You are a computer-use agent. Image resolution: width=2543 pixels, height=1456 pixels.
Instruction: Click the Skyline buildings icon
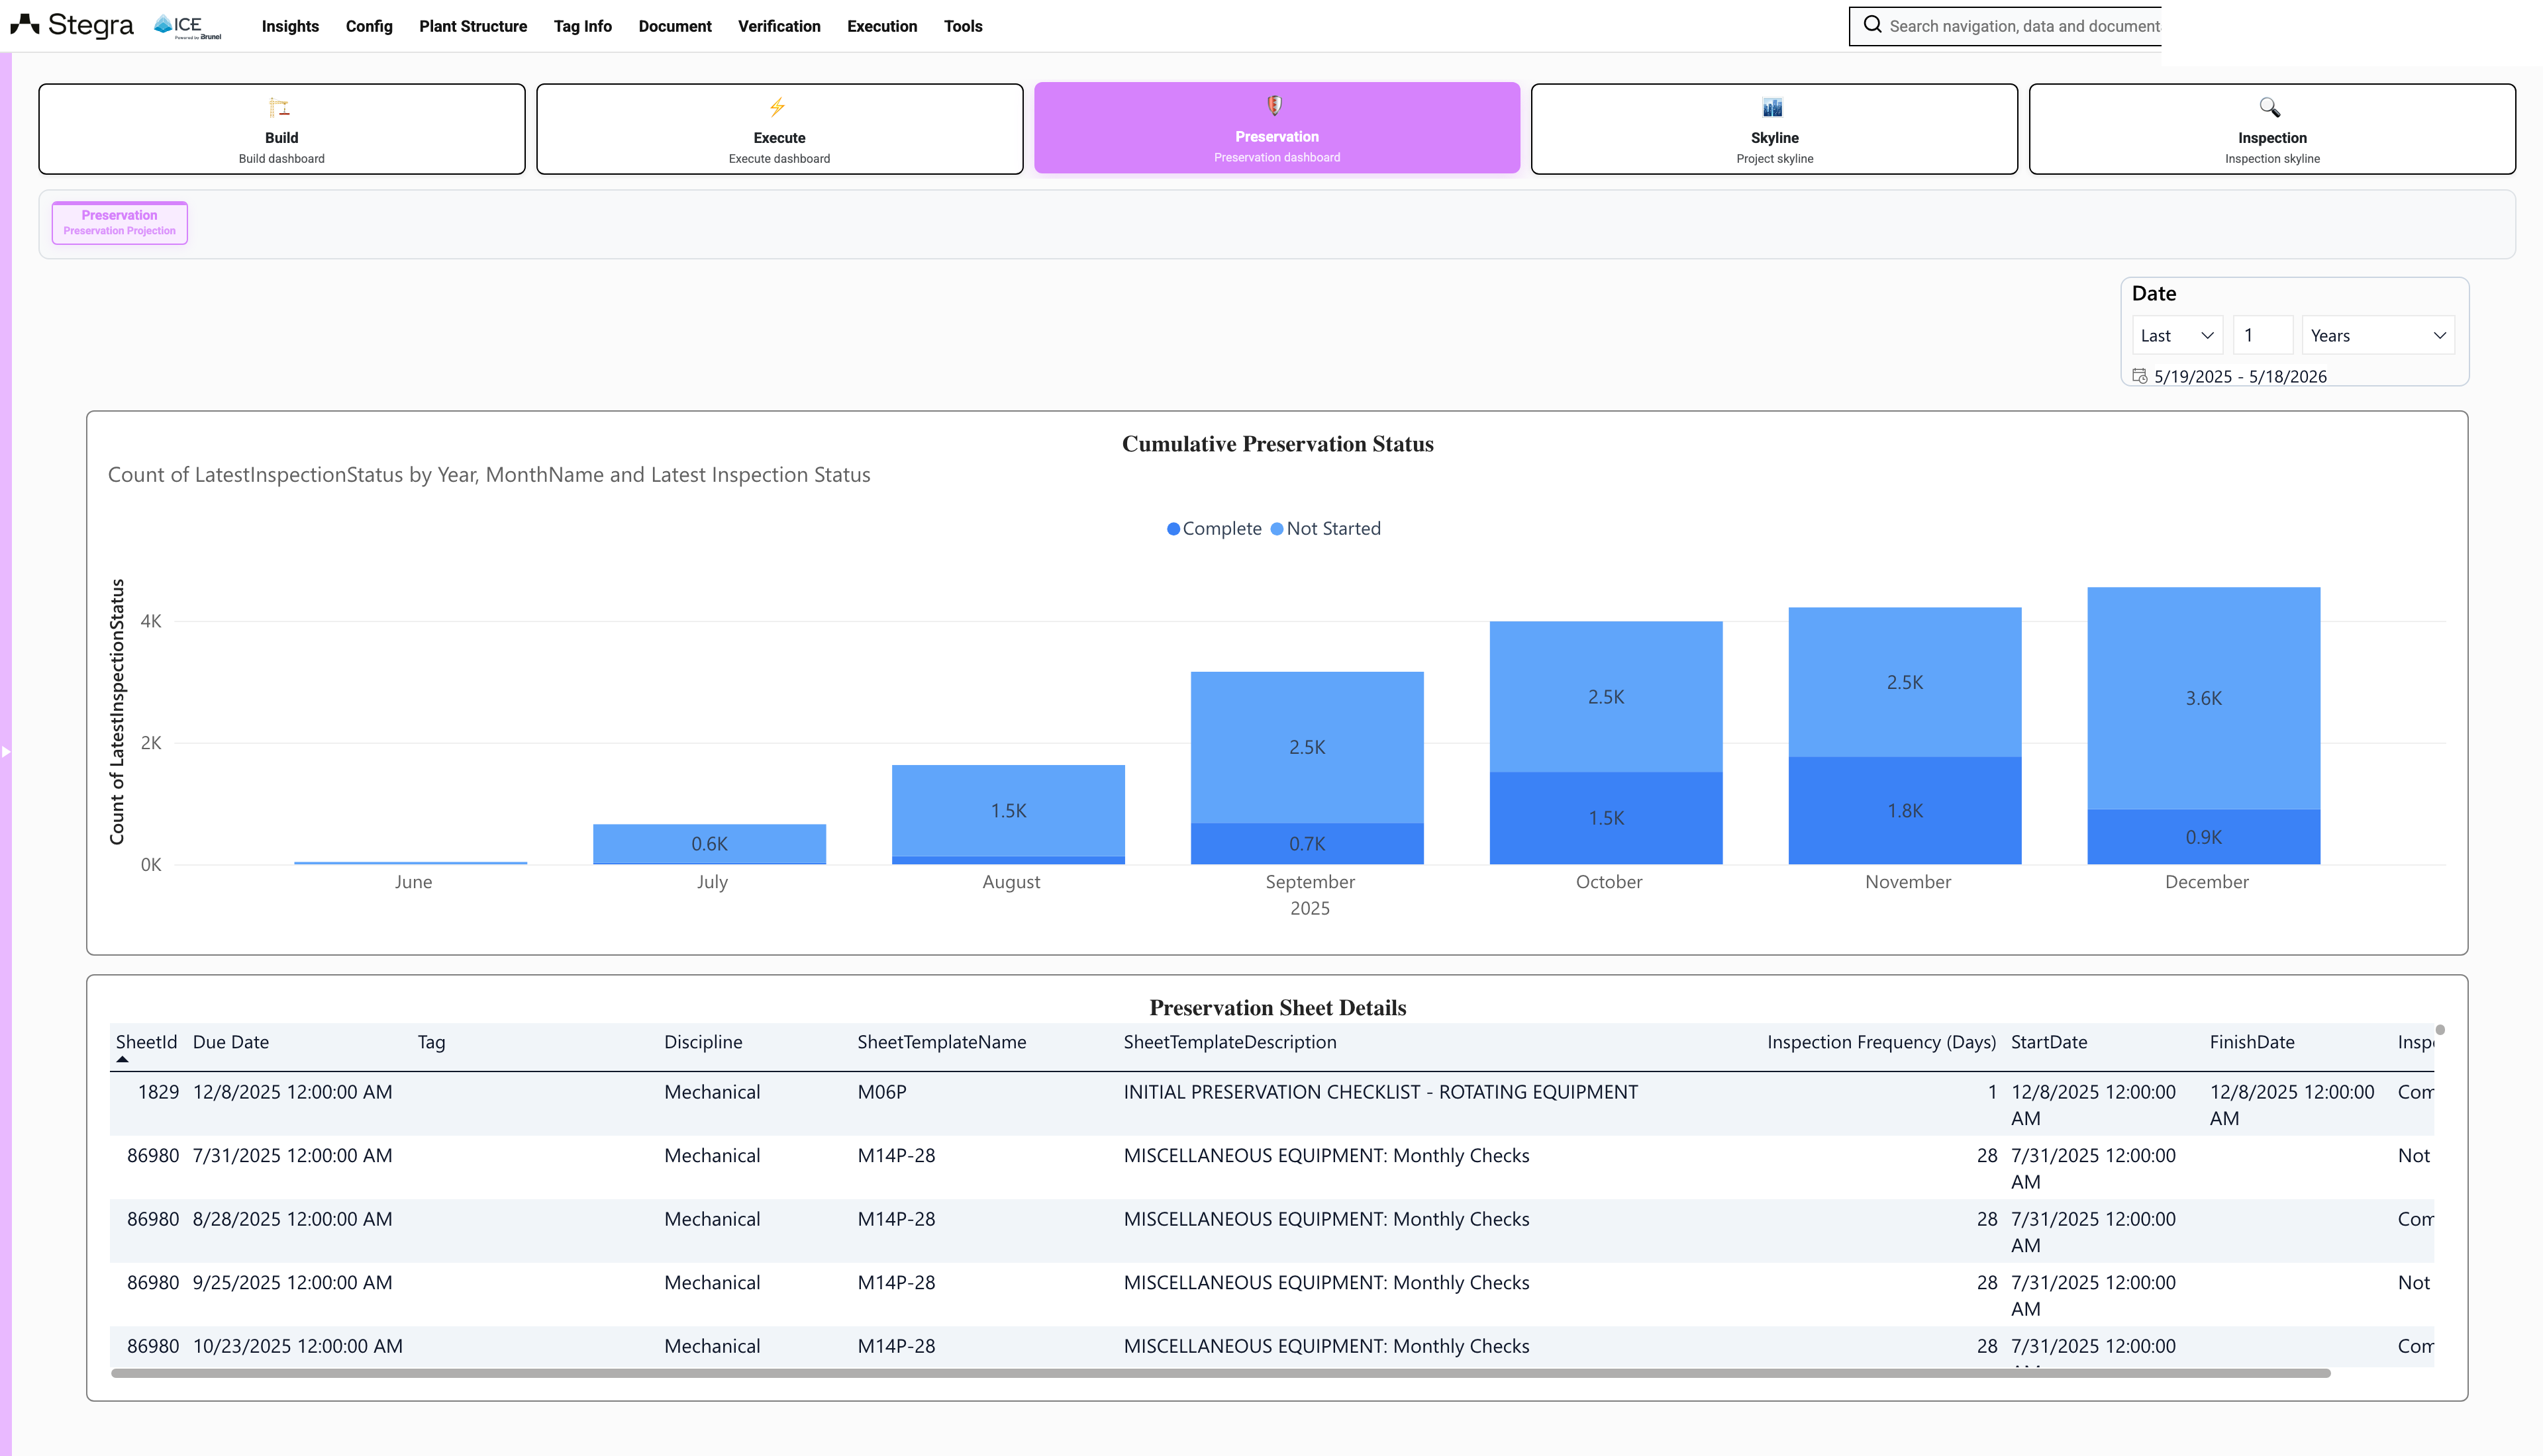click(x=1773, y=107)
